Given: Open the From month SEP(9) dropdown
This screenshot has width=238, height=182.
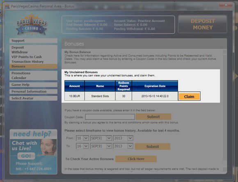Looking at the screenshot, I should (x=101, y=138).
